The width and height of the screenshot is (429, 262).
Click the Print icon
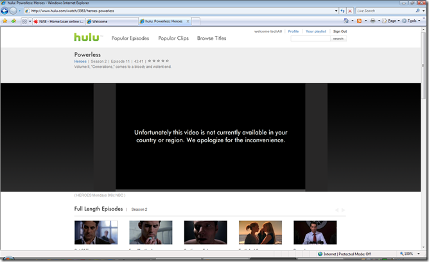click(x=372, y=20)
